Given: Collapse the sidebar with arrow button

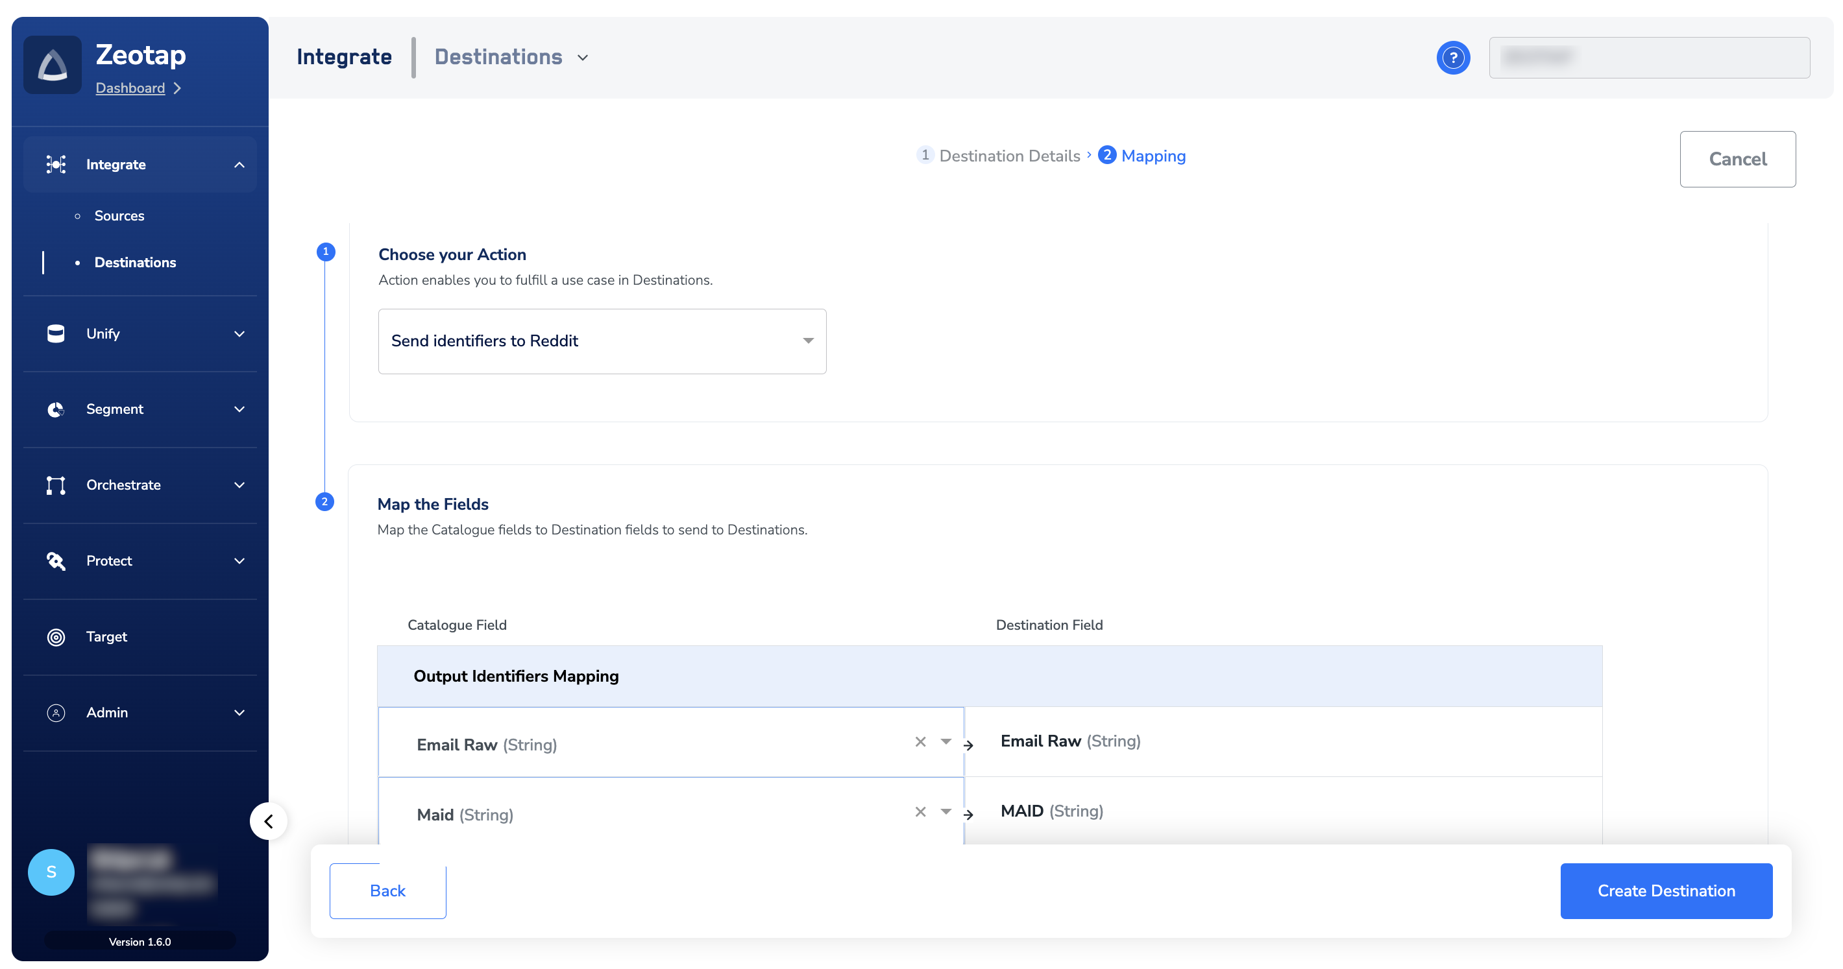Looking at the screenshot, I should click(x=268, y=821).
